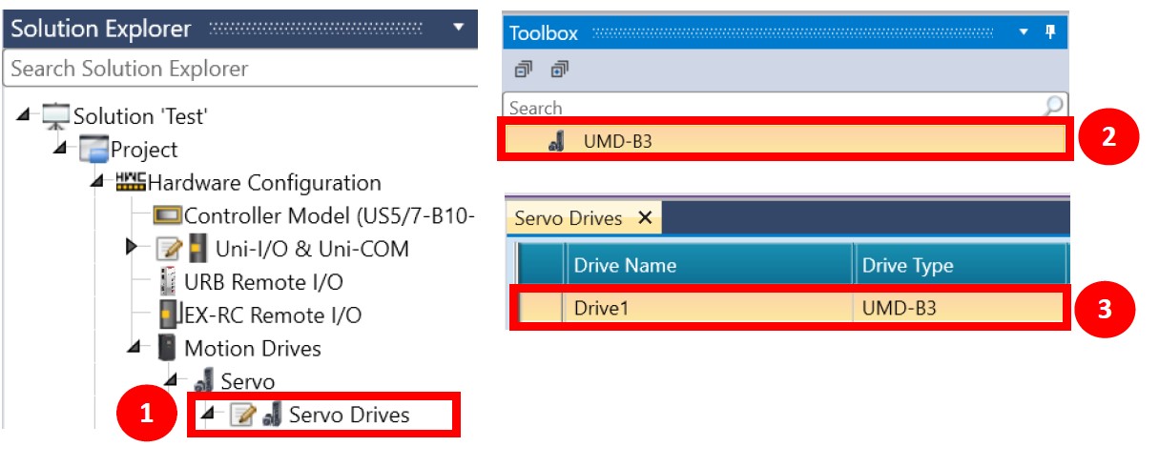Close the Servo Drives tab

coord(645,218)
